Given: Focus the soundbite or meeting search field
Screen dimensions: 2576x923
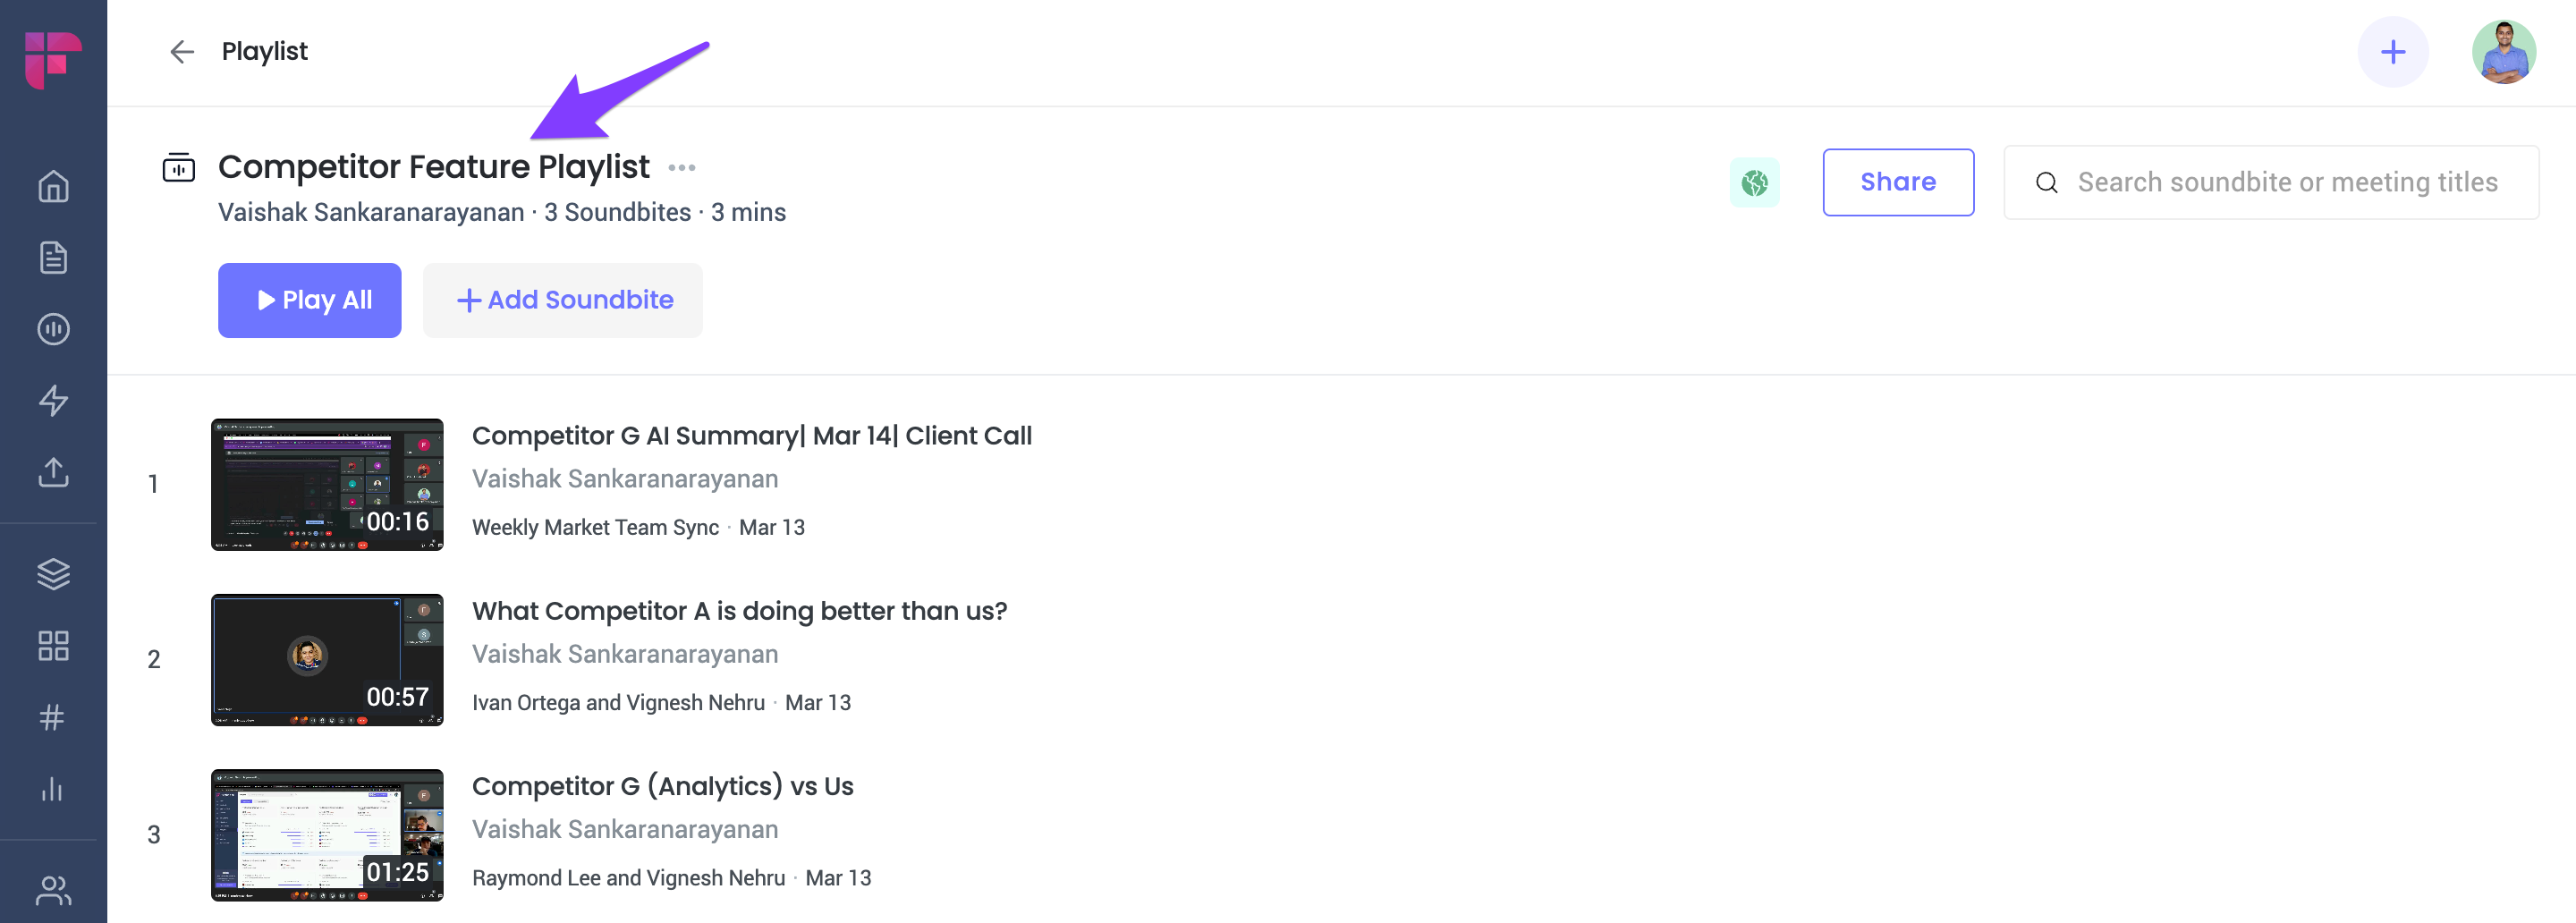Looking at the screenshot, I should (2270, 182).
